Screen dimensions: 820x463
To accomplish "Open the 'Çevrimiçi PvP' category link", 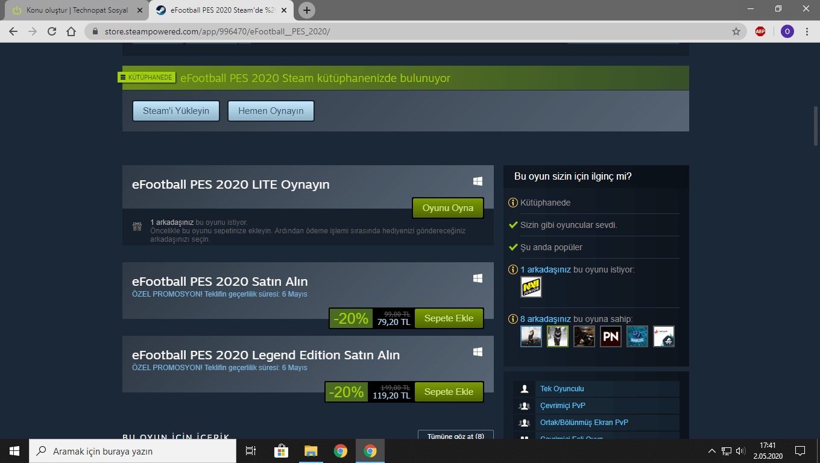I will [563, 406].
